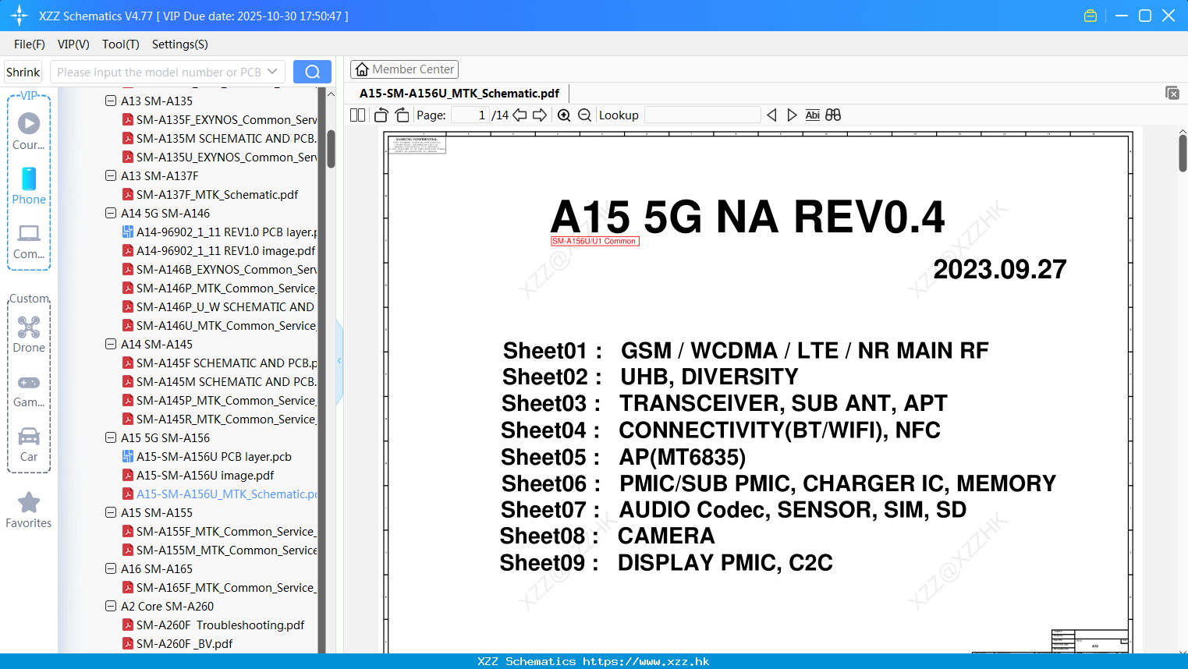The height and width of the screenshot is (669, 1188).
Task: Click the binoculars search icon
Action: (833, 115)
